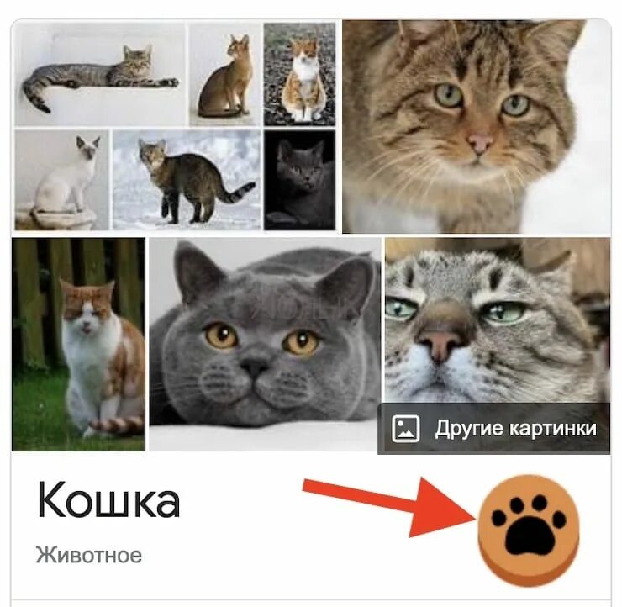Image resolution: width=622 pixels, height=607 pixels.
Task: Open the orange-white cat by fence photo
Action: pyautogui.click(x=78, y=345)
